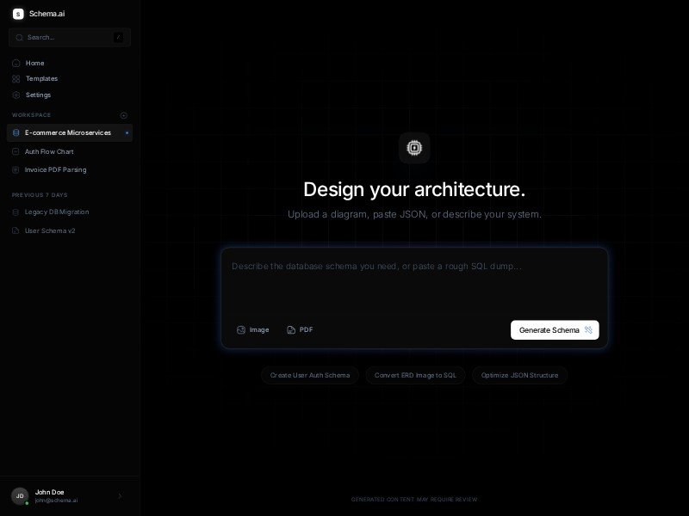This screenshot has width=689, height=516.
Task: Open Templates from the sidebar
Action: tap(40, 78)
